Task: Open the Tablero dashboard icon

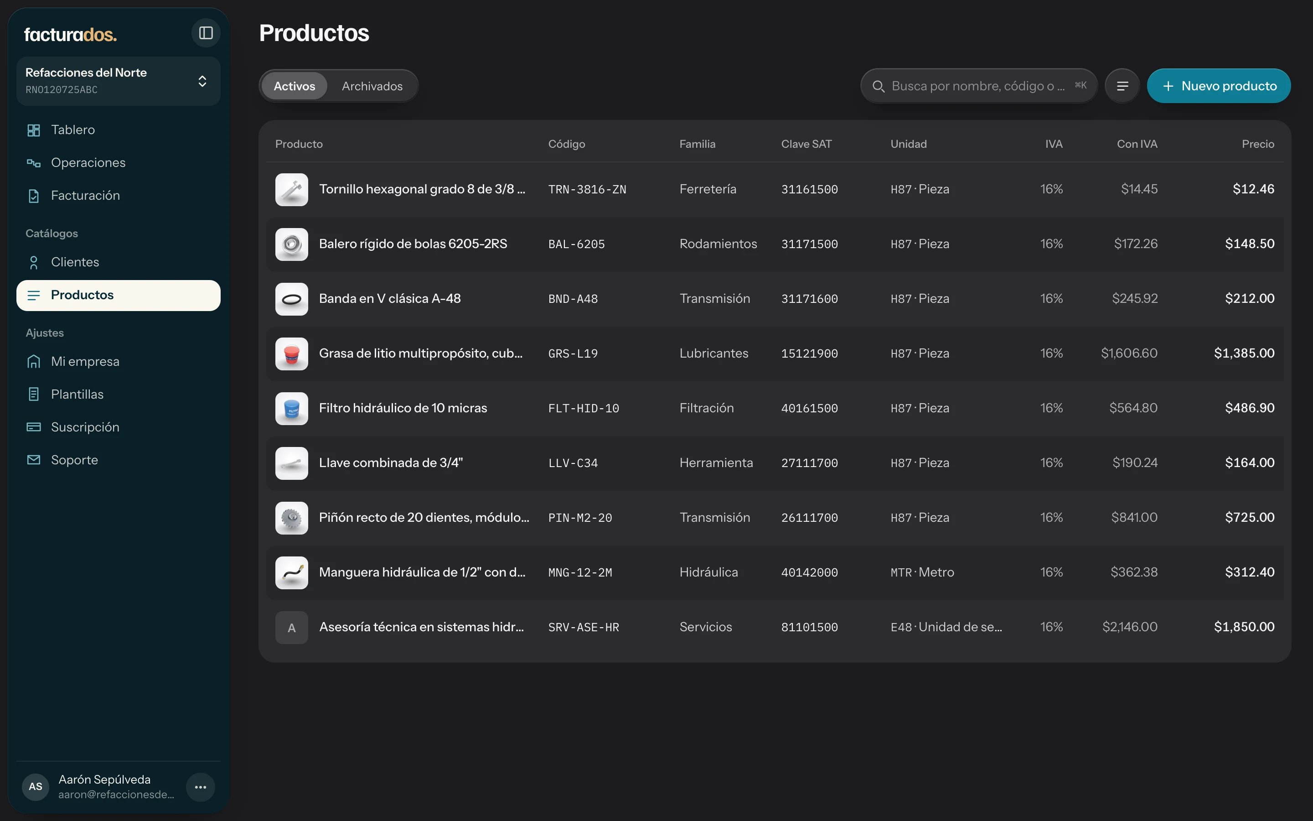Action: tap(34, 130)
